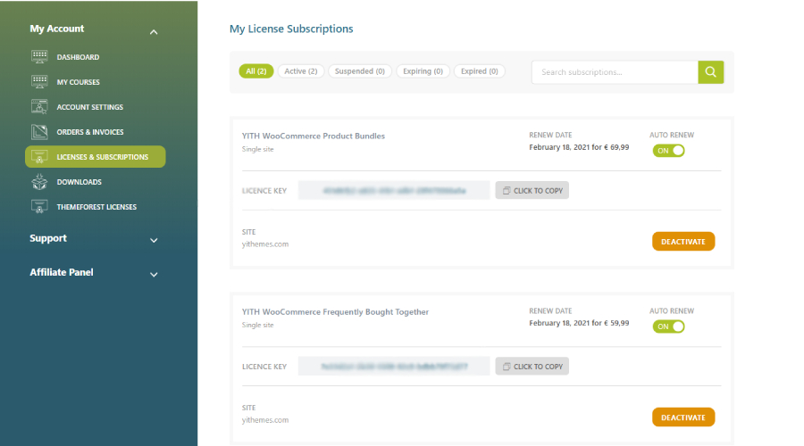
Task: Click the Search subscriptions input field
Action: coord(615,72)
